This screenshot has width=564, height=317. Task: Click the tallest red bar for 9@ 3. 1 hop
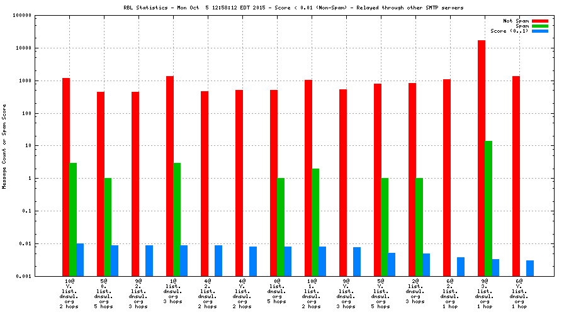(482, 157)
